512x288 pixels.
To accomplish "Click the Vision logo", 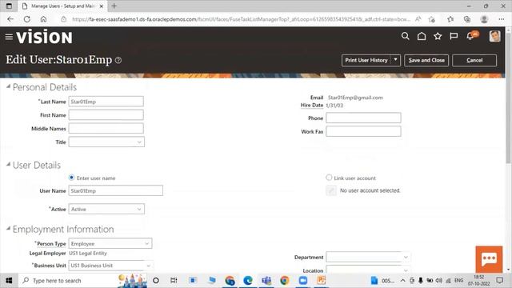I will pyautogui.click(x=44, y=37).
